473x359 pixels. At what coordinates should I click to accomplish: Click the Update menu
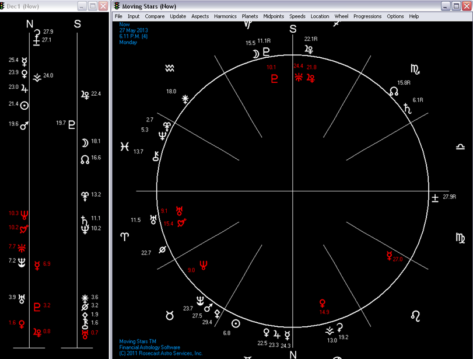178,16
